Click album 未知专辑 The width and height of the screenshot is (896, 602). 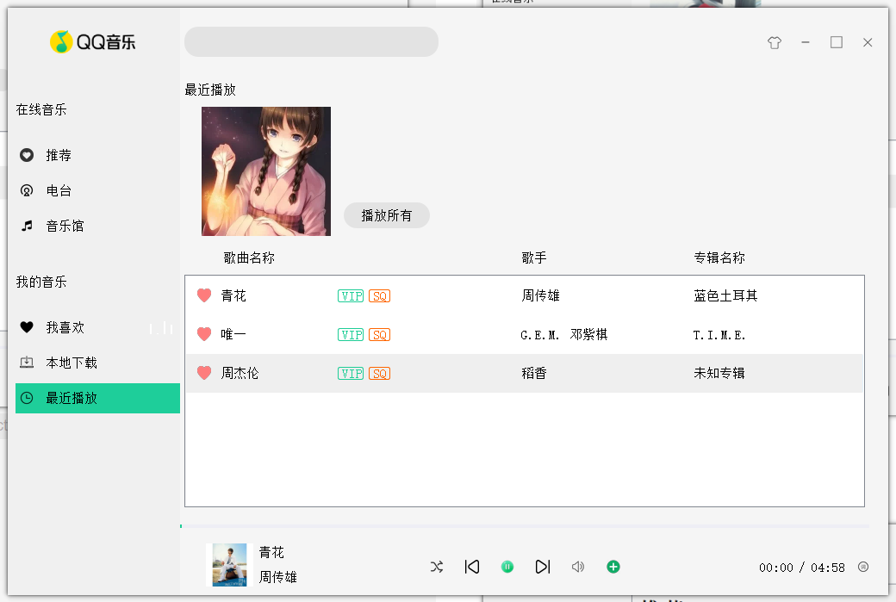point(719,373)
